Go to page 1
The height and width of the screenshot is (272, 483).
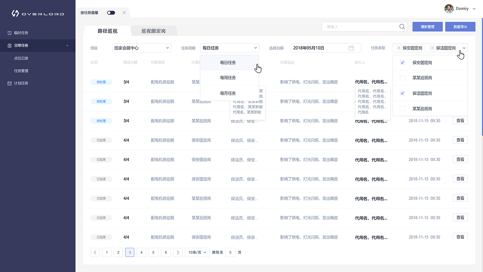click(107, 252)
